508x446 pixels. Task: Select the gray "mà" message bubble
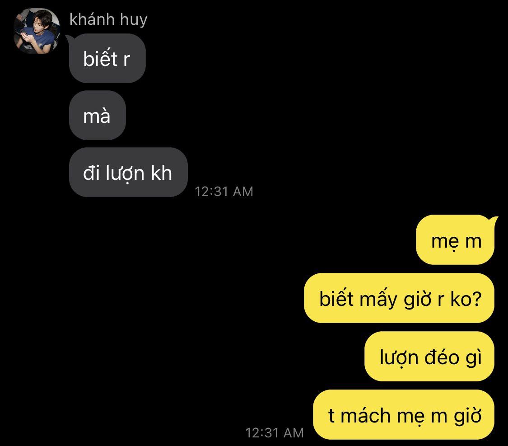pyautogui.click(x=97, y=115)
